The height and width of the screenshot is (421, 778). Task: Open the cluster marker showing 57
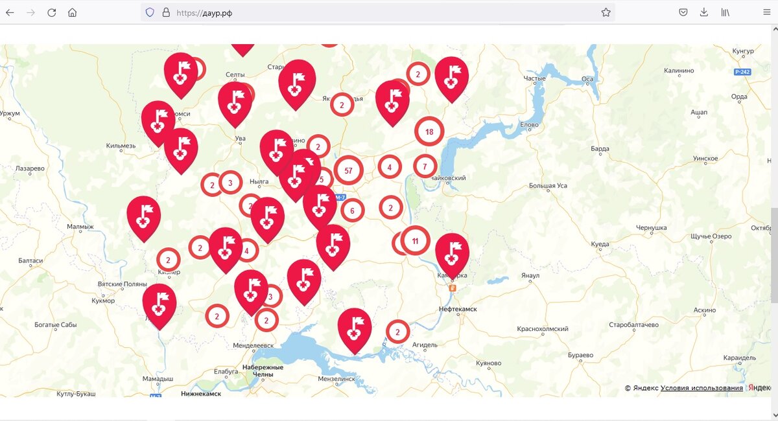coord(349,171)
